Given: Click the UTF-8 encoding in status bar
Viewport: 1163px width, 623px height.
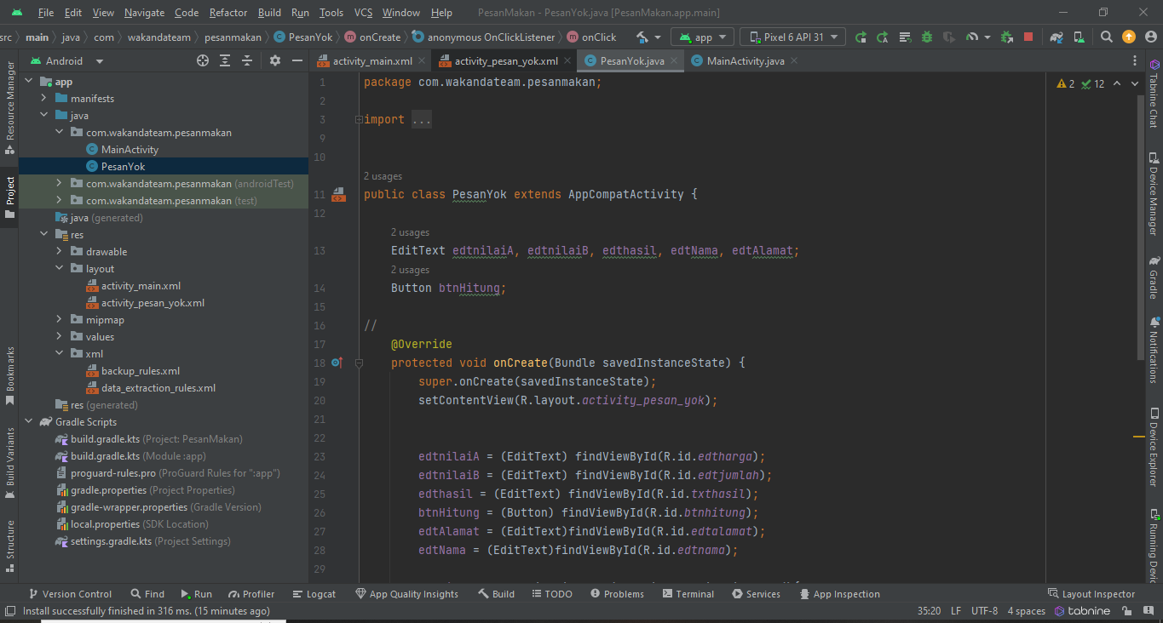Looking at the screenshot, I should (x=984, y=611).
